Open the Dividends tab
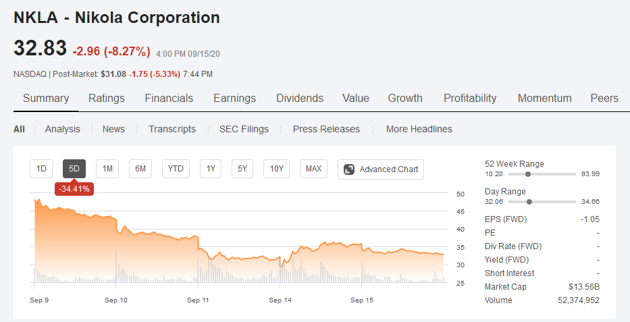Screen dimensions: 630x322 click(x=300, y=99)
